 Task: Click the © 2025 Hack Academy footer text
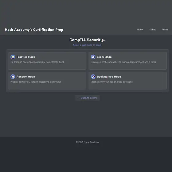(87, 142)
